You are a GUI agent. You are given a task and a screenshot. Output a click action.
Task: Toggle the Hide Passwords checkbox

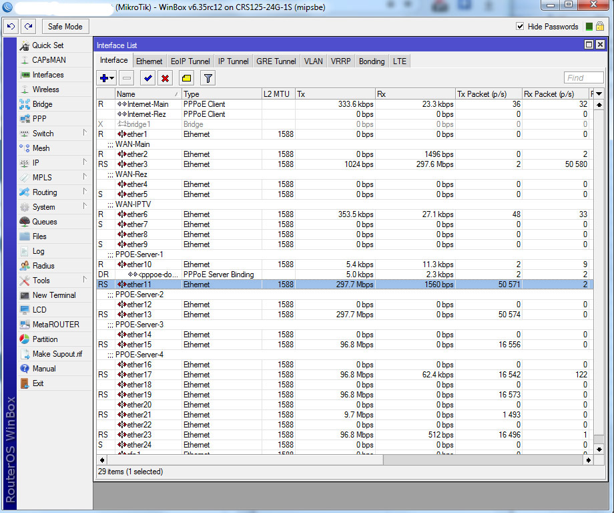520,26
